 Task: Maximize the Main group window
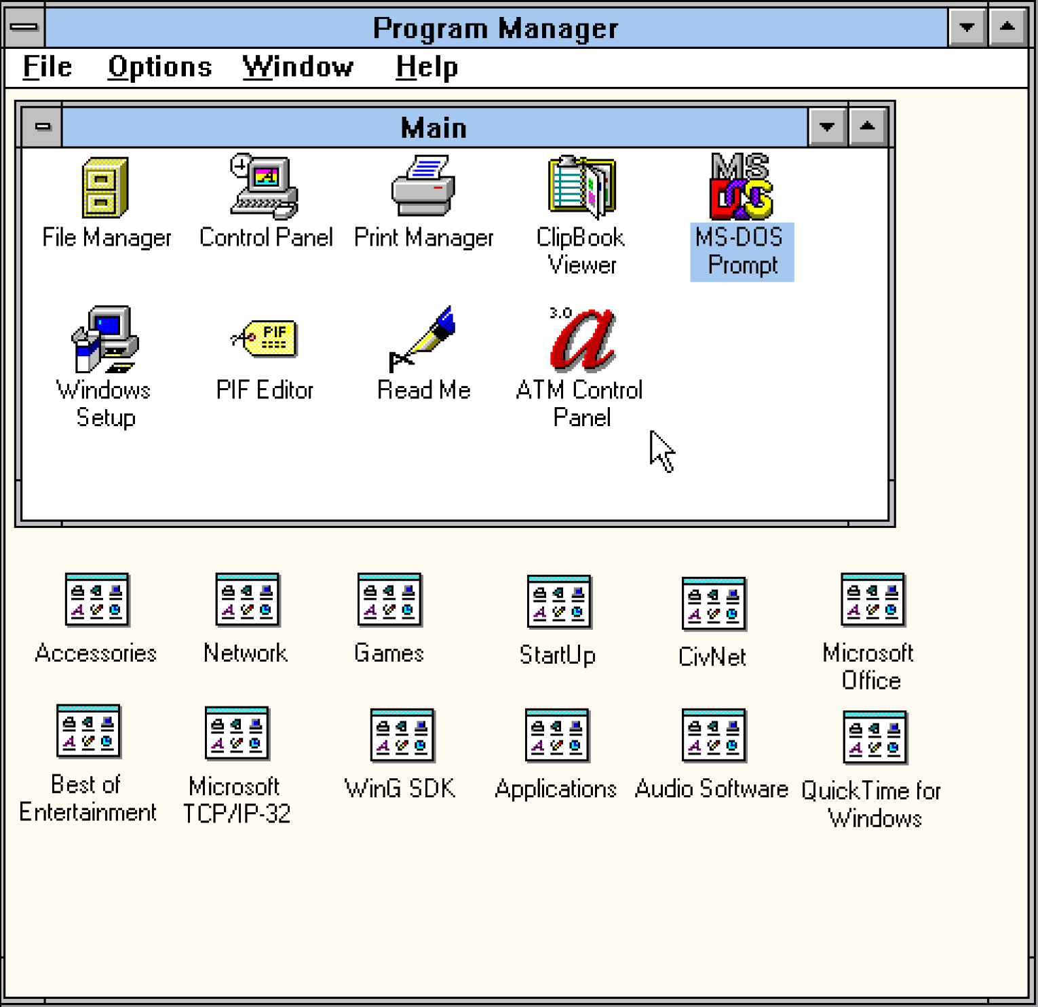[867, 126]
